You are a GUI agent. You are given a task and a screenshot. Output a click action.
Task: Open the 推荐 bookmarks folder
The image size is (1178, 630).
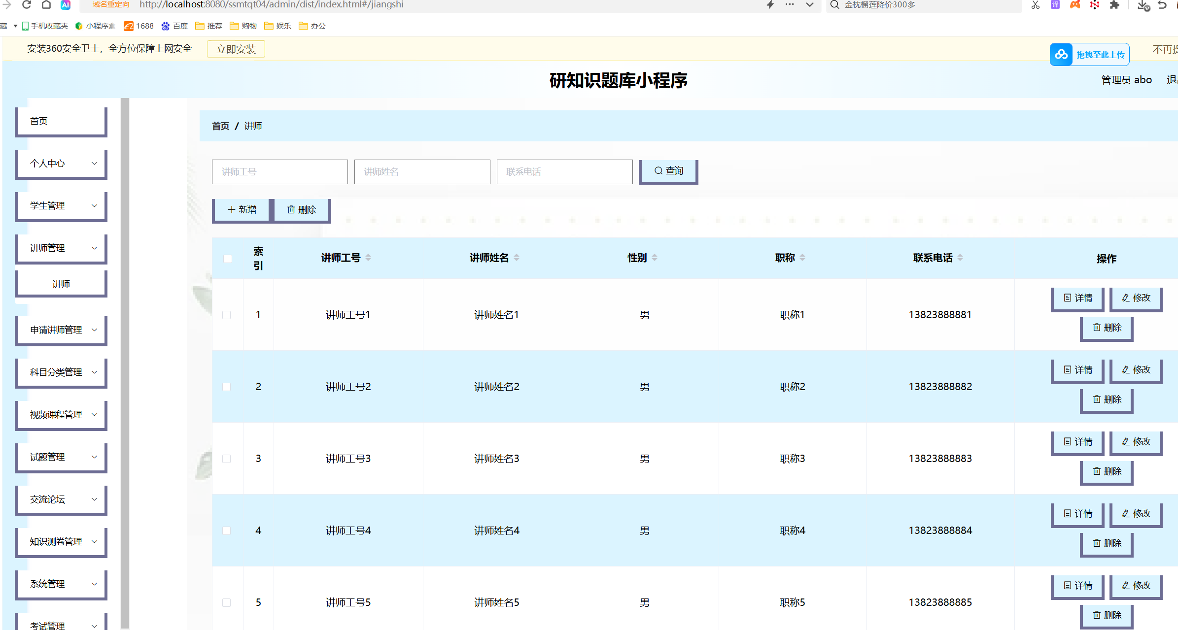click(209, 26)
